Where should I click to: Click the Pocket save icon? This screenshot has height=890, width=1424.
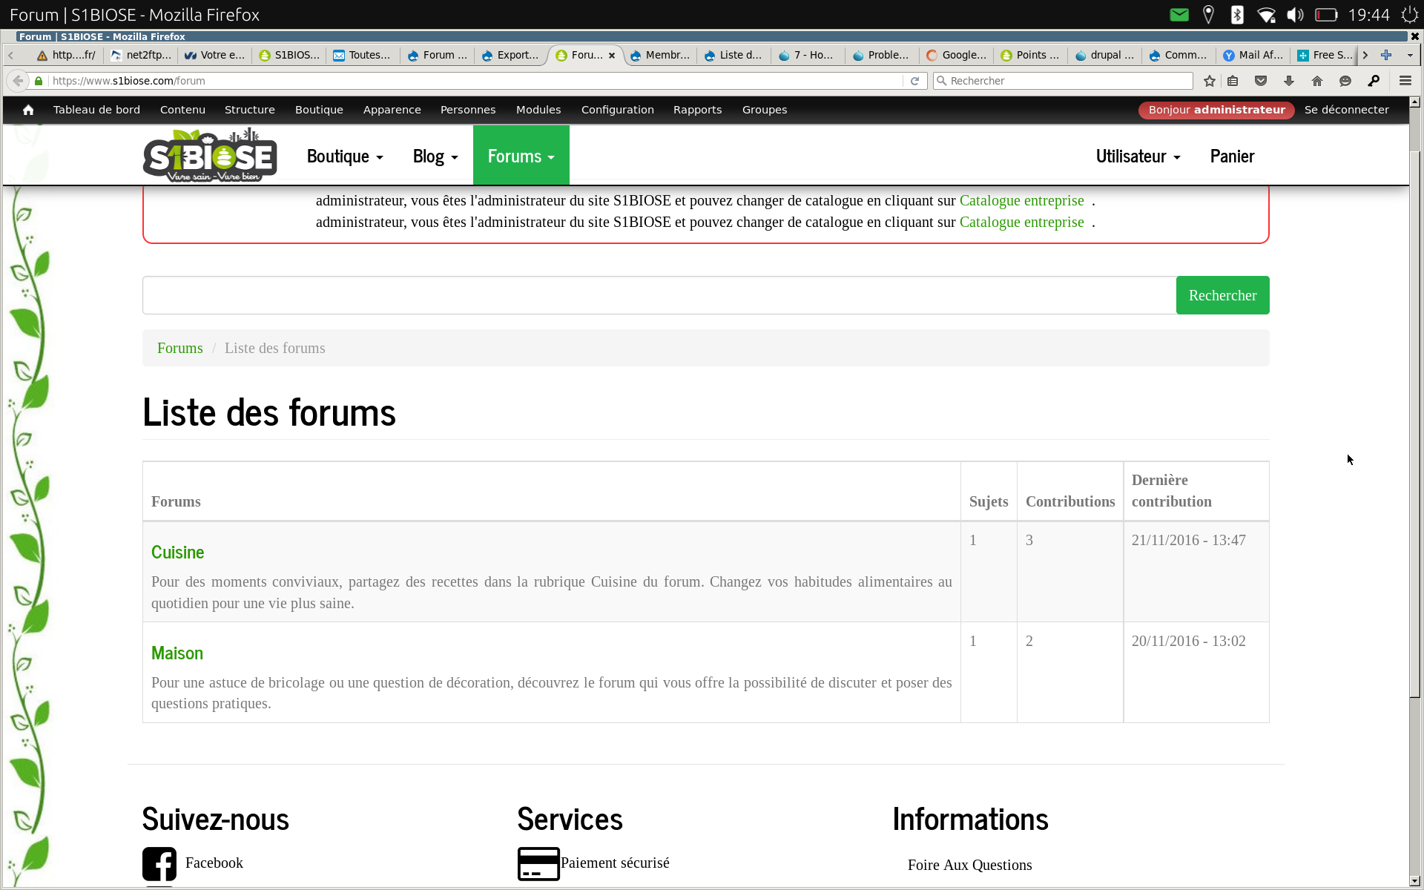tap(1261, 81)
